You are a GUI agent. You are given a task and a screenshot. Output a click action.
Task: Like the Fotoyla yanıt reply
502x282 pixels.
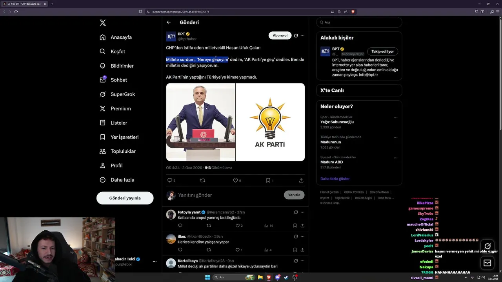[237, 226]
